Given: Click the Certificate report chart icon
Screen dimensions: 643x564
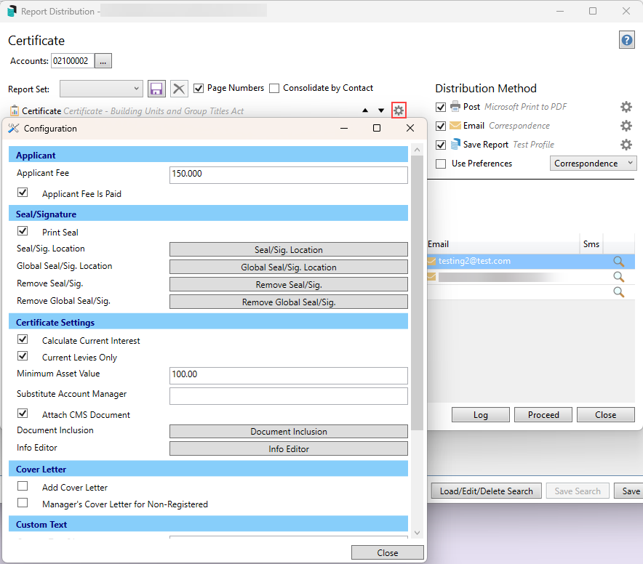Looking at the screenshot, I should tap(15, 110).
